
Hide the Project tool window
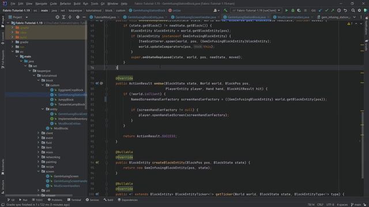point(84,17)
